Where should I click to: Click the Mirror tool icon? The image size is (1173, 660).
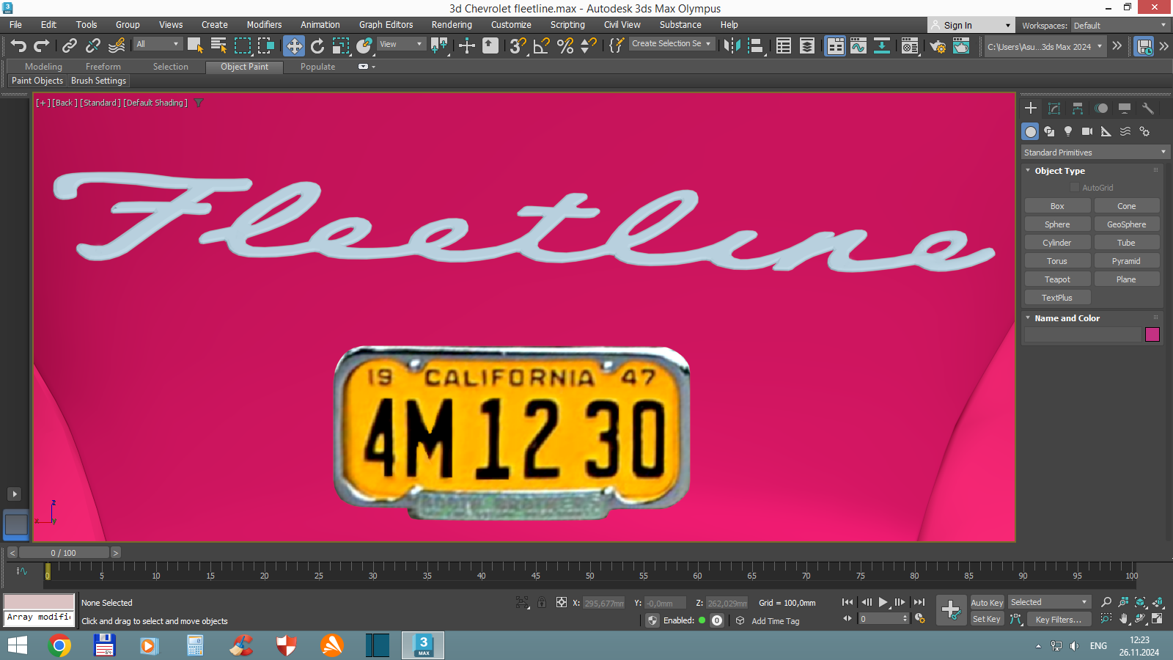tap(732, 45)
